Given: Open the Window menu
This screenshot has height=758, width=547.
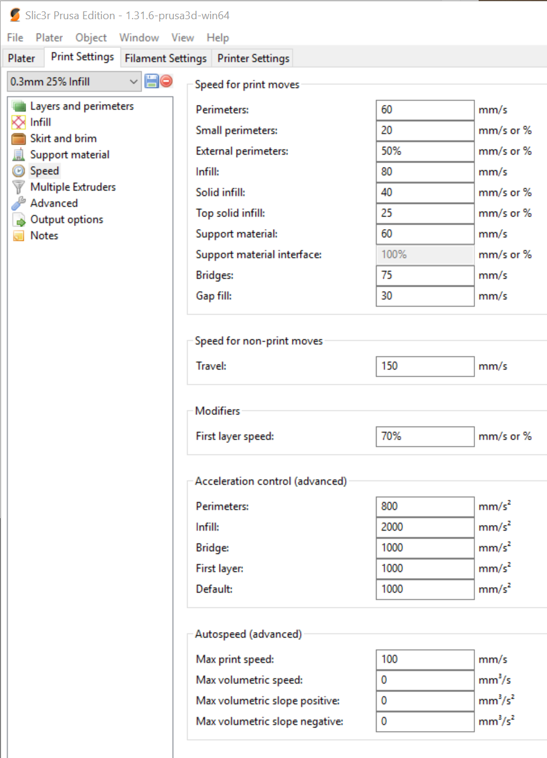Looking at the screenshot, I should (139, 37).
